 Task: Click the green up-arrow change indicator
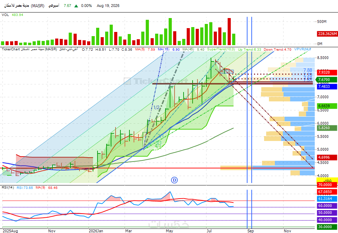click(76, 6)
